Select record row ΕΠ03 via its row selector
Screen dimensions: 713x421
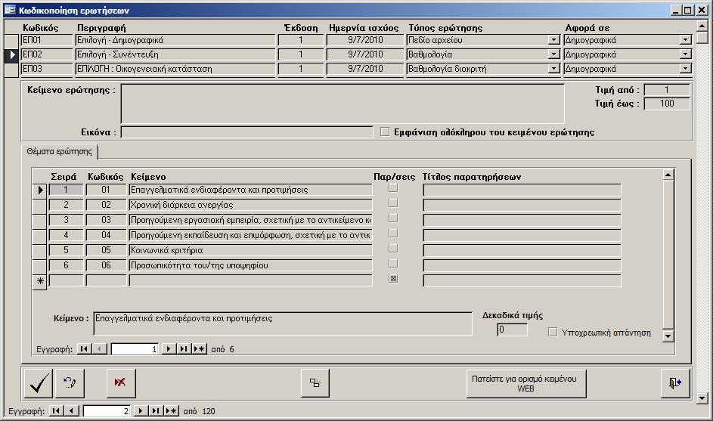11,69
